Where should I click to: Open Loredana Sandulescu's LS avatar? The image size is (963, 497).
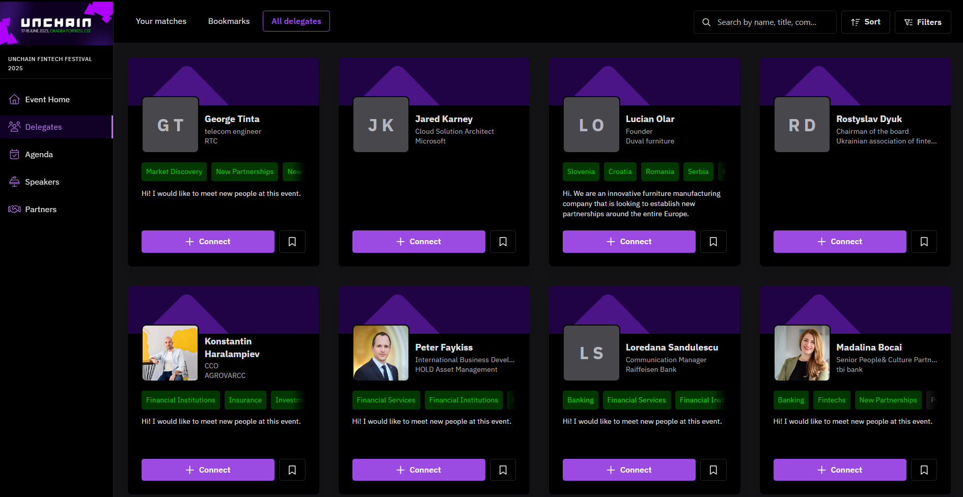(x=591, y=353)
